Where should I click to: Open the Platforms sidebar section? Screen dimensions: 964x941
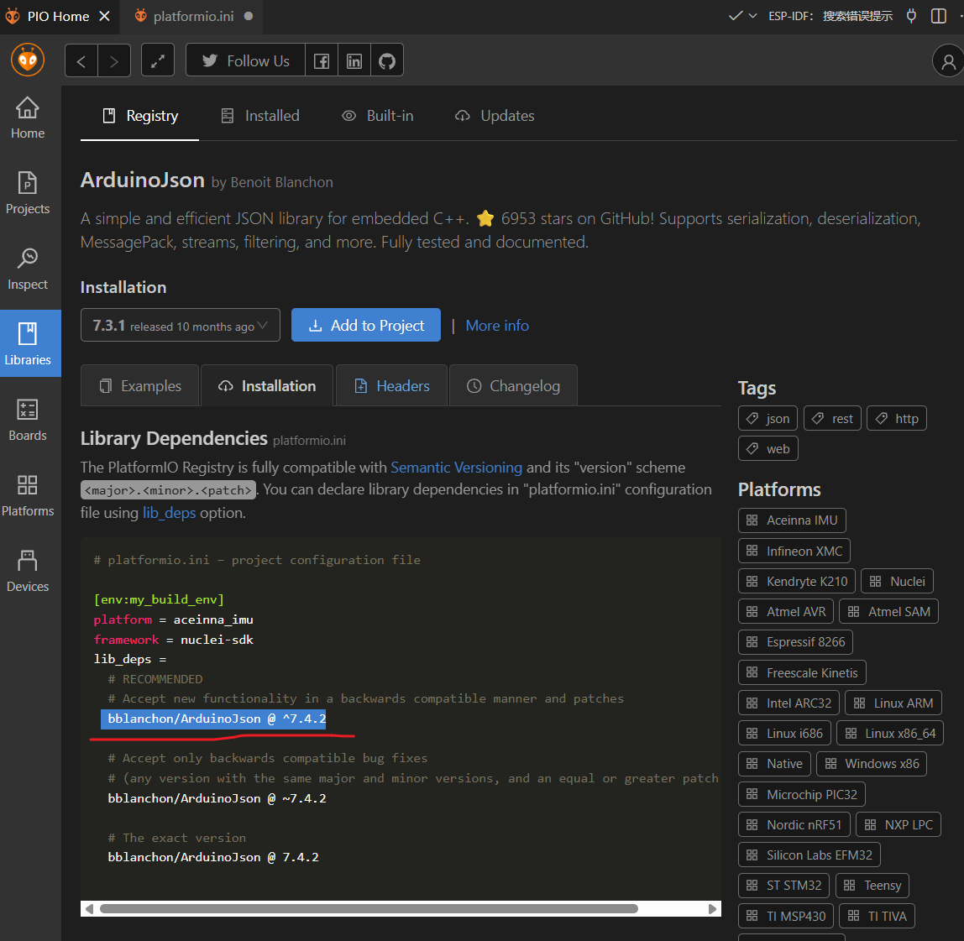[28, 496]
